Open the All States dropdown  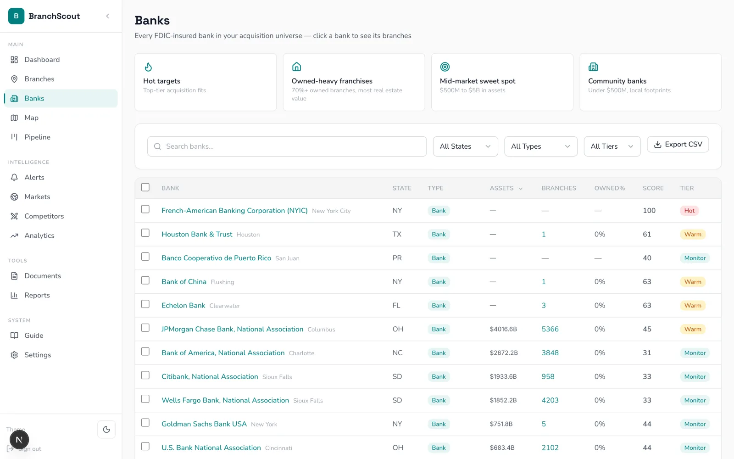pos(465,146)
